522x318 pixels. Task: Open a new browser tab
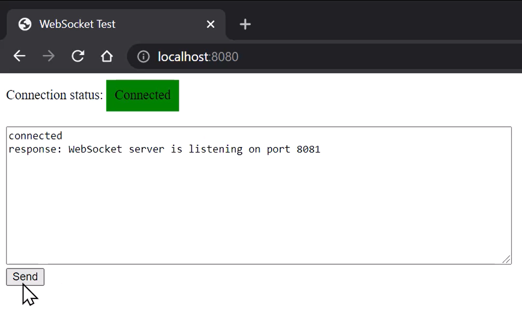click(x=245, y=25)
